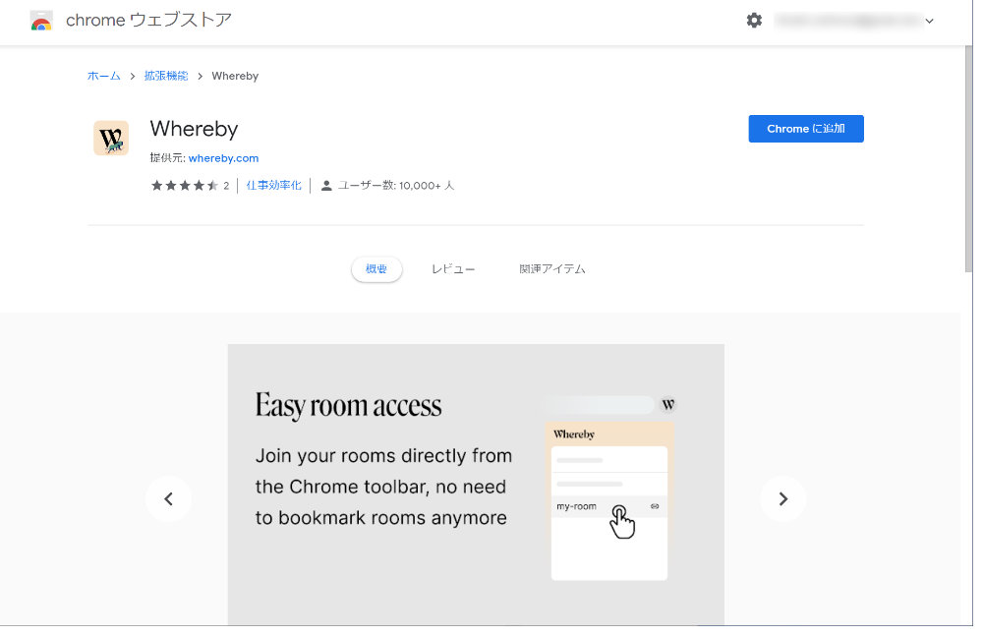Visit the whereby.com provider link
This screenshot has height=636, width=983.
[223, 158]
